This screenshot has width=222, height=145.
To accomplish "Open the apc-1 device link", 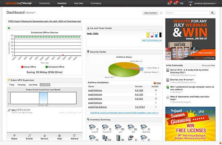I will [14, 110].
